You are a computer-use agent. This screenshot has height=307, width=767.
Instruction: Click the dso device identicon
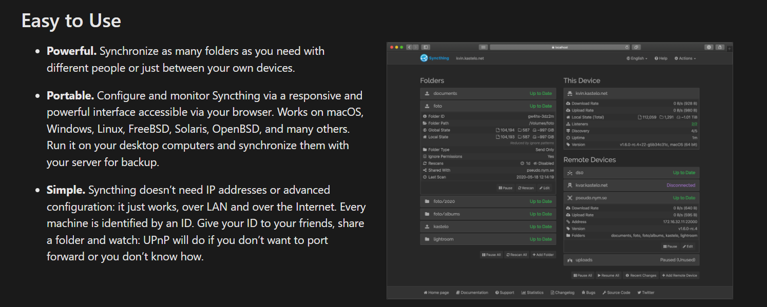coord(570,173)
